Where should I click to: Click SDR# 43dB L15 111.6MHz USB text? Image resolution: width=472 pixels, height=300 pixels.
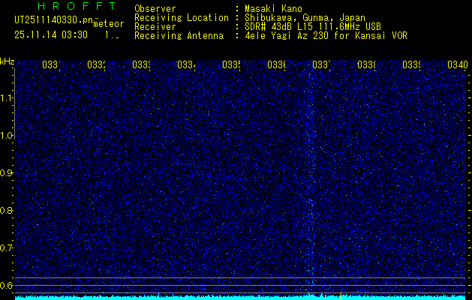313,27
